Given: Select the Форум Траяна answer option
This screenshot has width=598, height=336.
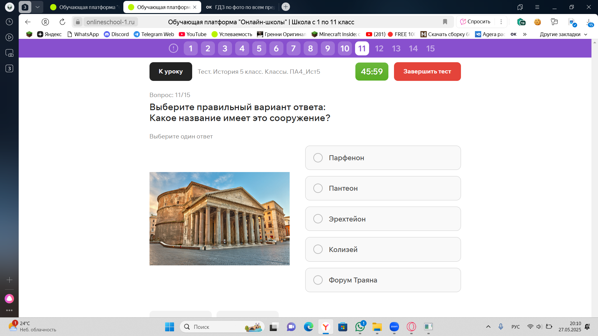Looking at the screenshot, I should click(383, 280).
